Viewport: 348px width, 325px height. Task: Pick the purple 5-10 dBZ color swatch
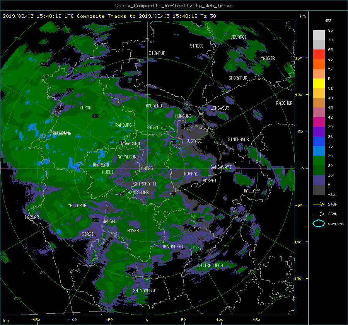[x=319, y=180]
